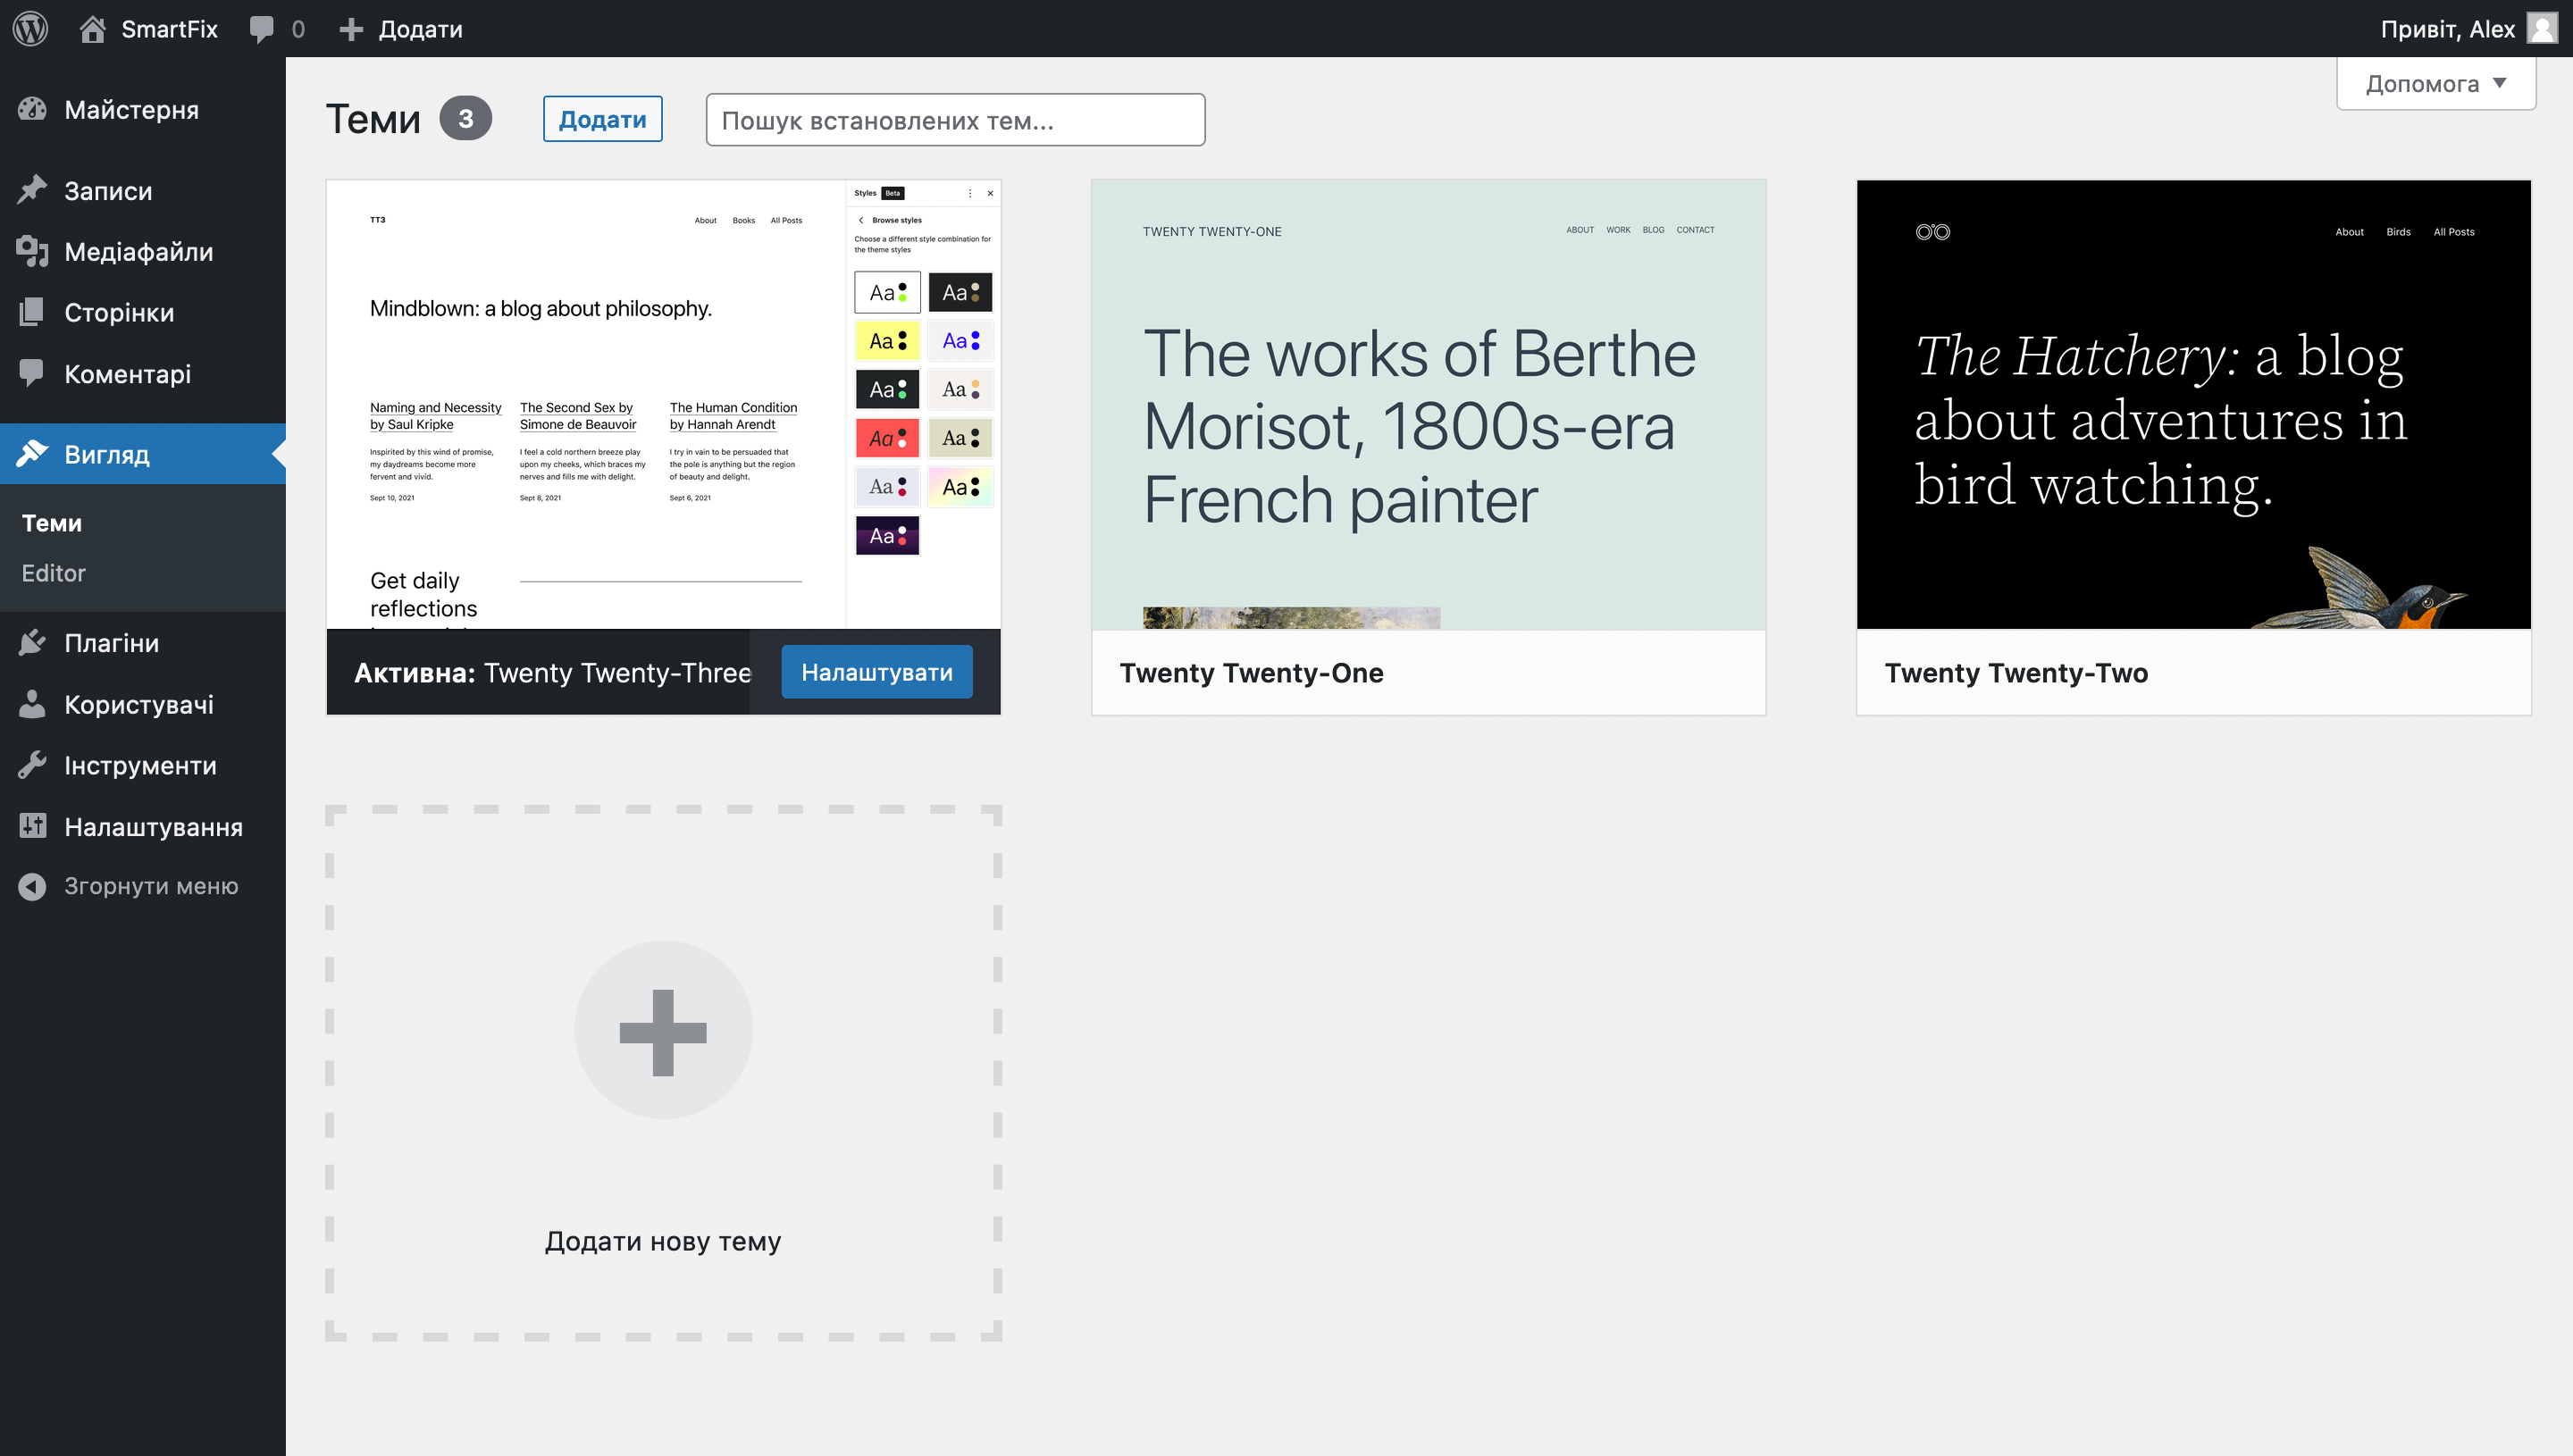The width and height of the screenshot is (2573, 1456).
Task: Open Майстерня dashboard icon
Action: pos(32,109)
